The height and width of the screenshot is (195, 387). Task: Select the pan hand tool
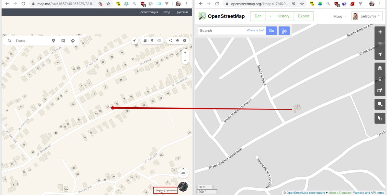[145, 41]
